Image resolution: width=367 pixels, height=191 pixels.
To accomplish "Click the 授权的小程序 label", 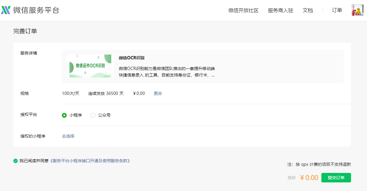I will click(33, 136).
